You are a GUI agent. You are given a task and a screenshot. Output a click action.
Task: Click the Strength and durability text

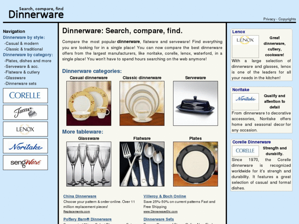click(x=275, y=151)
